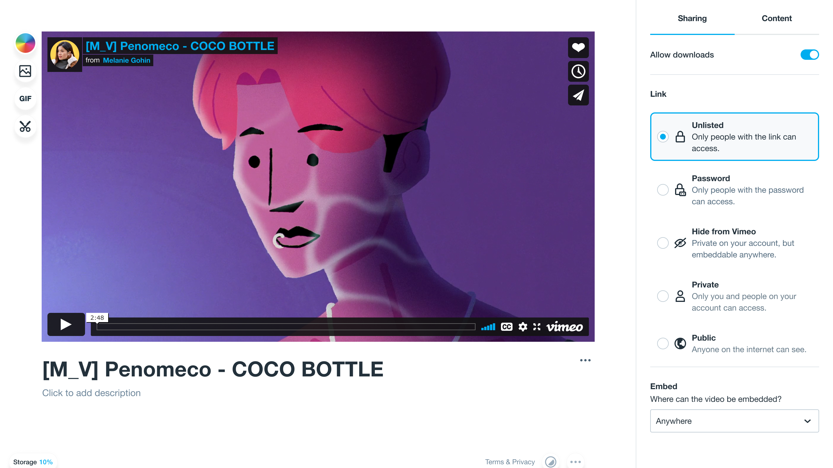Open the scissors trim tool
This screenshot has width=833, height=468.
pyautogui.click(x=25, y=126)
